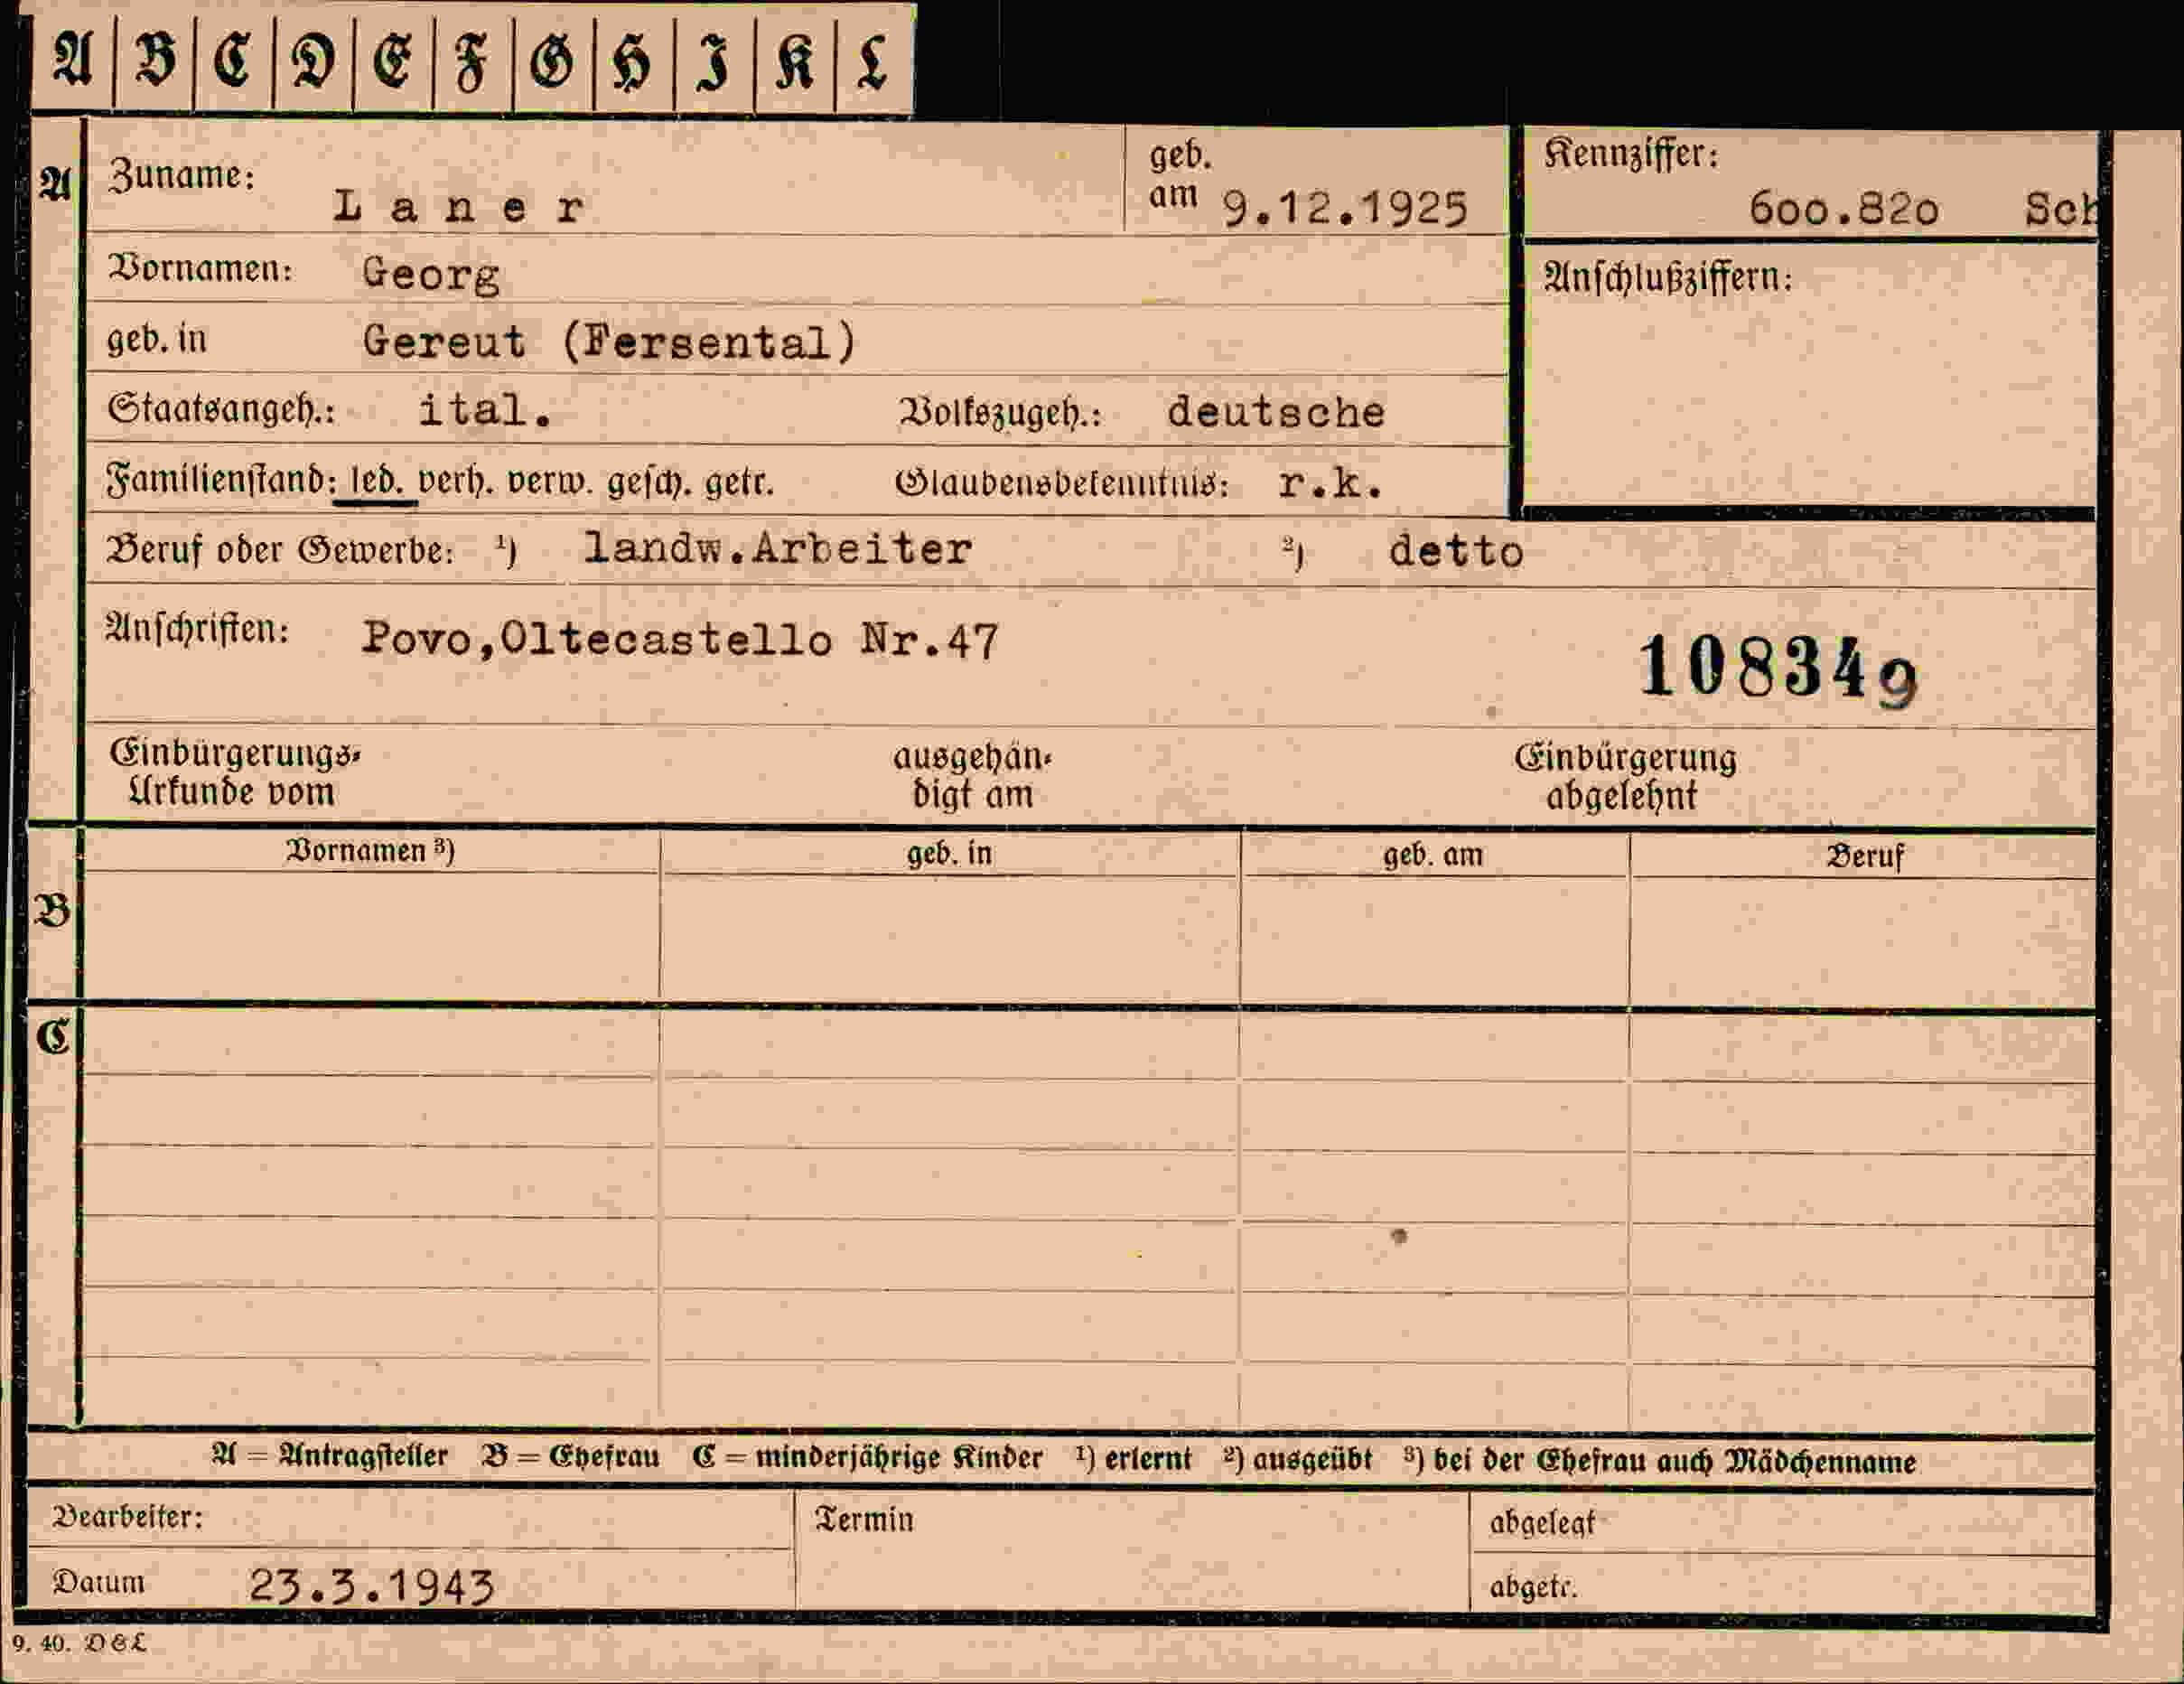Click the first name Georg
Image resolution: width=2184 pixels, height=1684 pixels.
click(431, 274)
